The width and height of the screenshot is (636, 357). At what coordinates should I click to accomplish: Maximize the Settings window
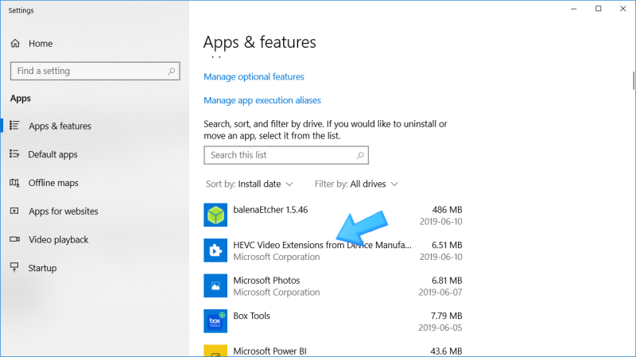point(599,9)
